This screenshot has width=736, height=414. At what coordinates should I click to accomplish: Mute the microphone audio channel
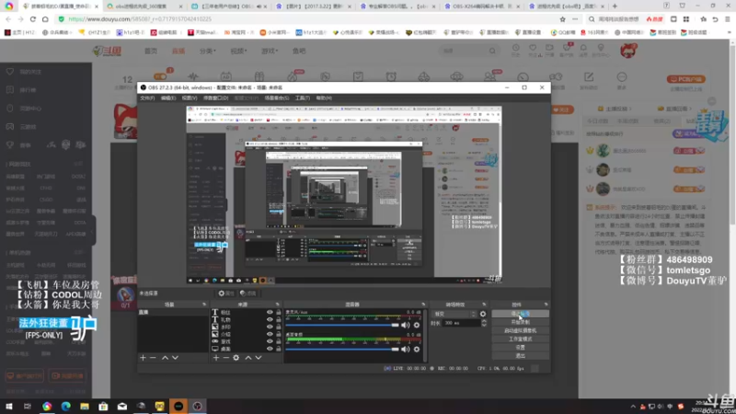coord(406,325)
